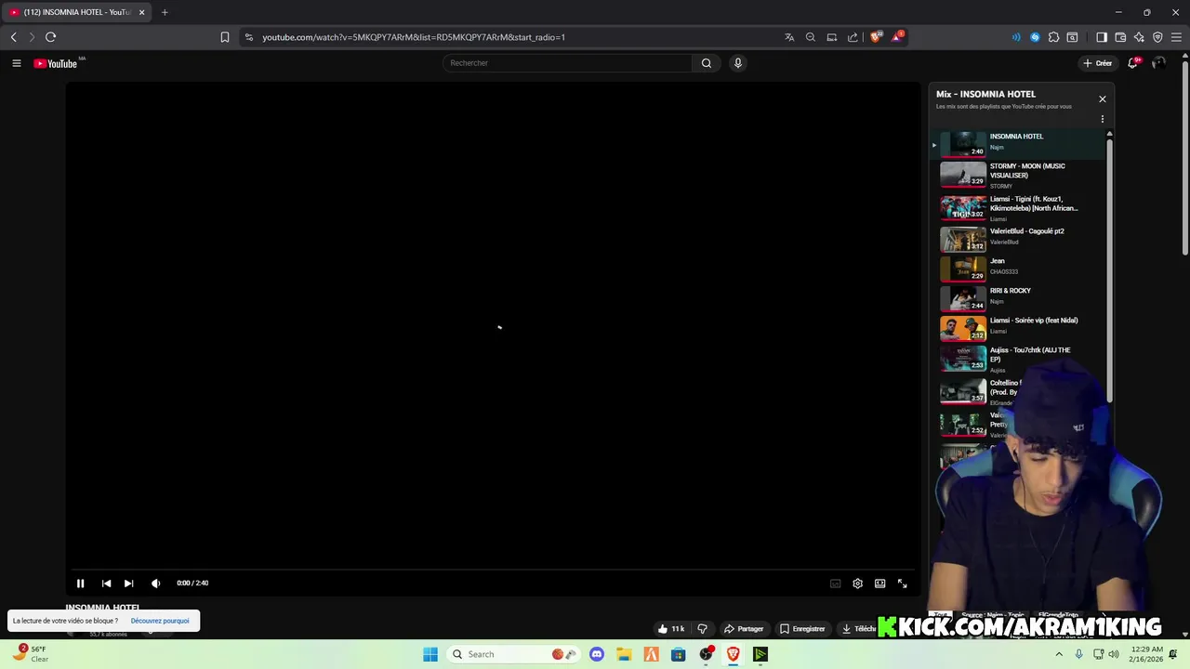The width and height of the screenshot is (1190, 669).
Task: Open Brave Shields lion icon
Action: click(x=875, y=37)
